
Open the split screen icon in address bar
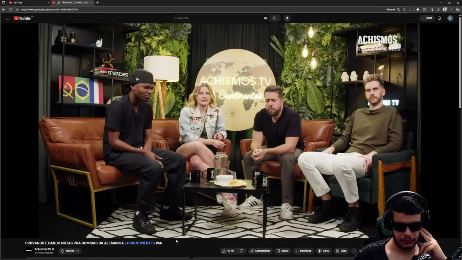point(404,9)
